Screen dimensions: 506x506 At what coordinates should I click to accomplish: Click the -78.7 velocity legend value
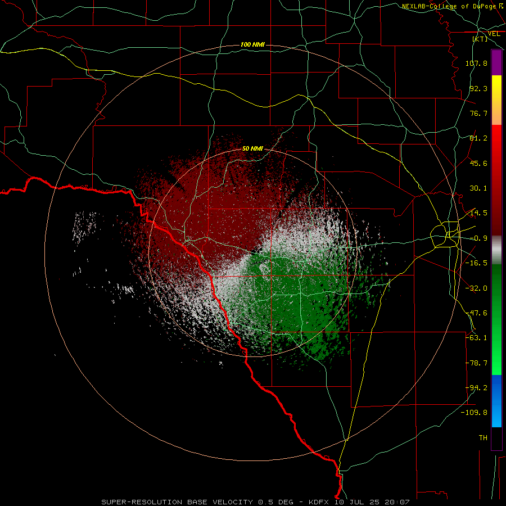point(476,363)
